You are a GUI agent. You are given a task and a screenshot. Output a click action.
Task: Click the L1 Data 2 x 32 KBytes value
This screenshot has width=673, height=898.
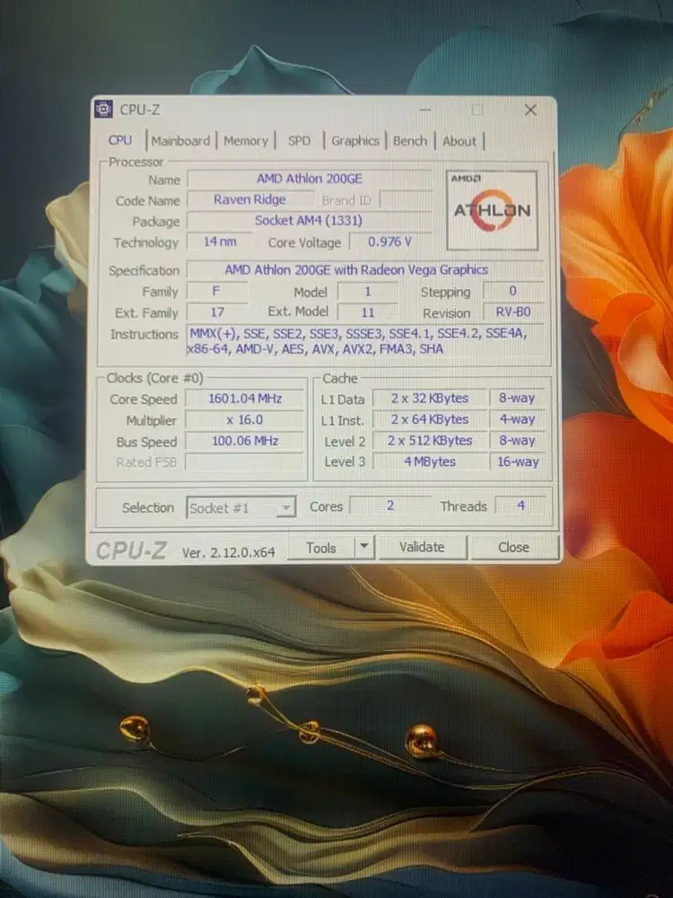click(x=429, y=398)
